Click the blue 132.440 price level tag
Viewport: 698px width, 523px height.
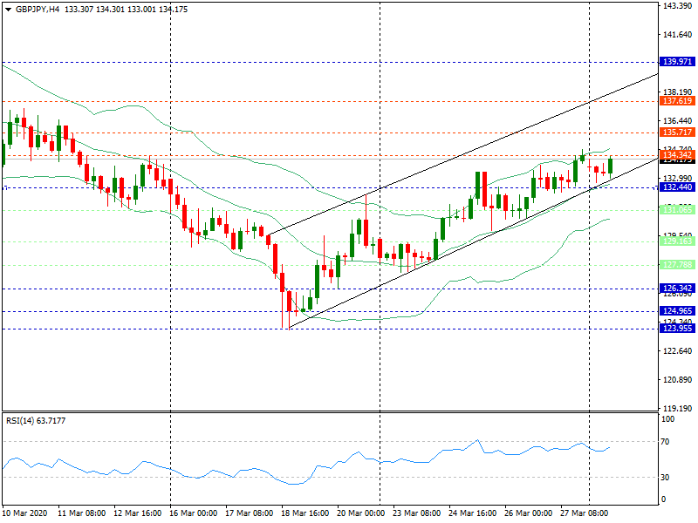tap(677, 187)
